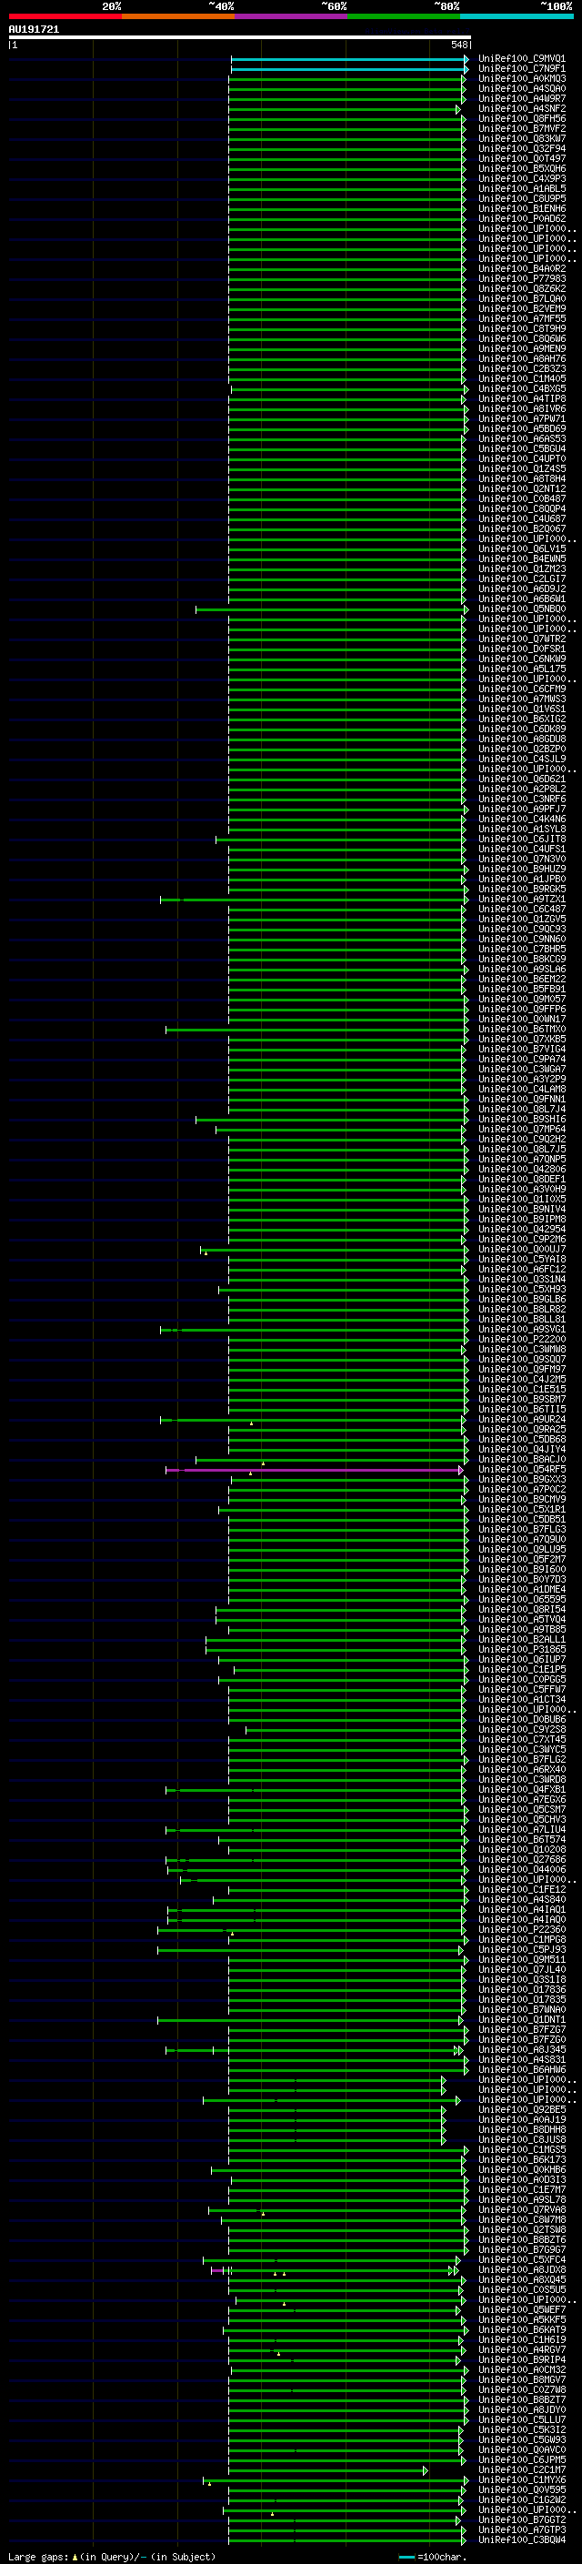Open UniRef100_D0BUB6 entry
The width and height of the screenshot is (582, 2564).
pyautogui.click(x=522, y=1719)
